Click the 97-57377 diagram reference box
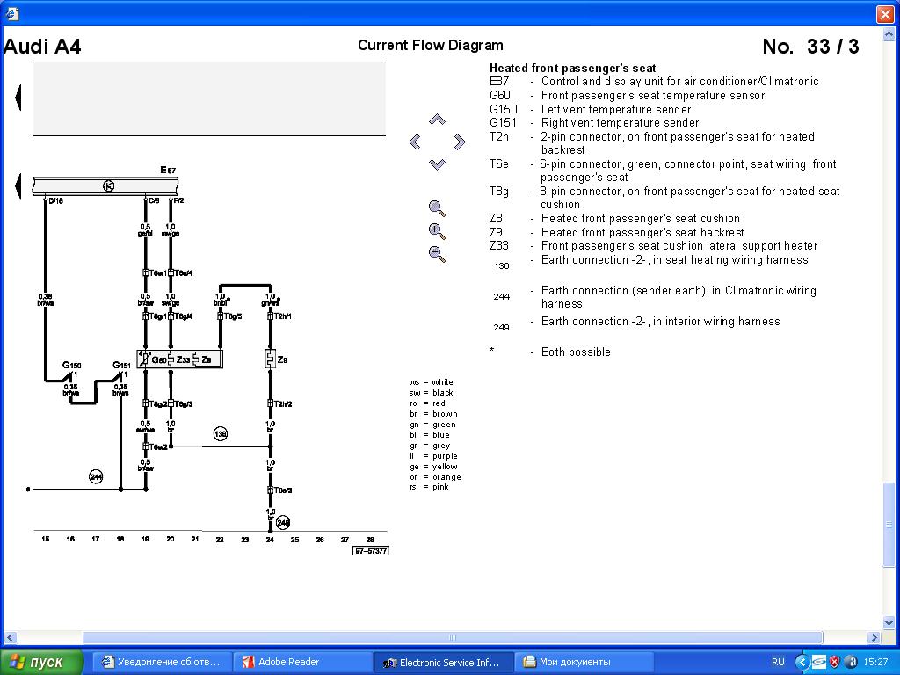This screenshot has height=675, width=900. click(x=371, y=551)
